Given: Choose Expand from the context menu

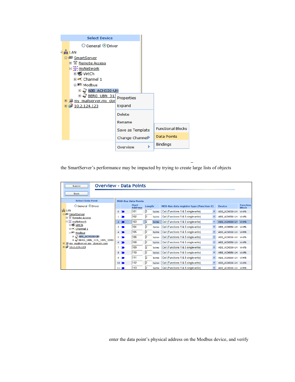Looking at the screenshot, I should point(124,106).
